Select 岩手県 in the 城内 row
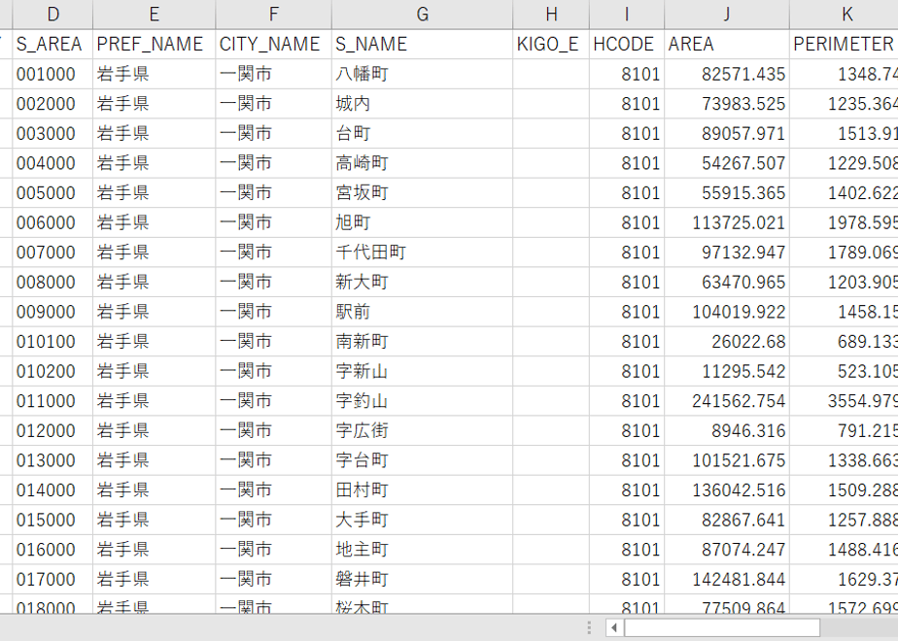The width and height of the screenshot is (898, 641). [155, 104]
